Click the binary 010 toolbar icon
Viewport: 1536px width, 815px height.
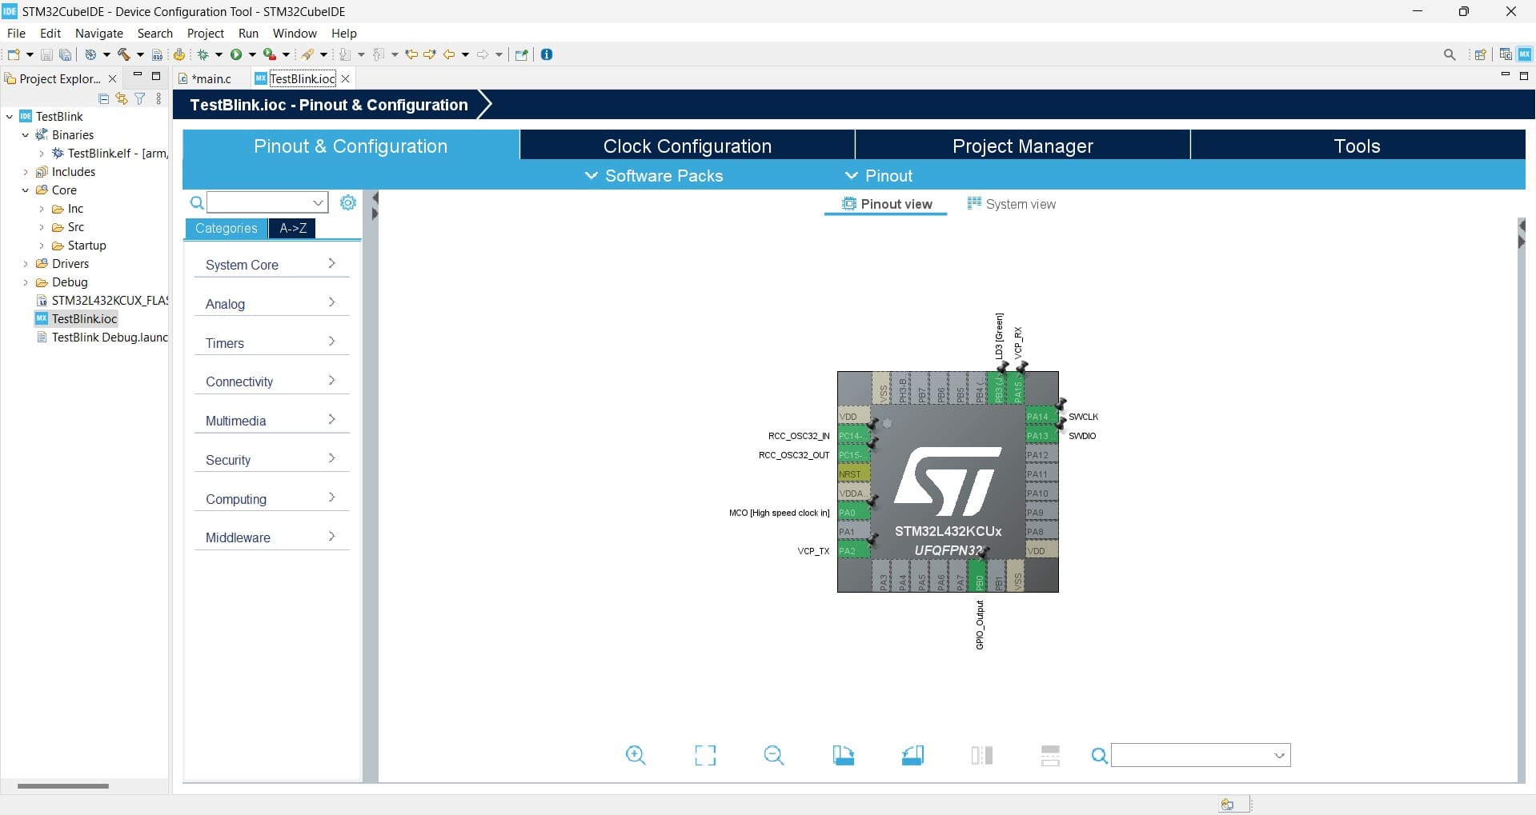point(158,54)
